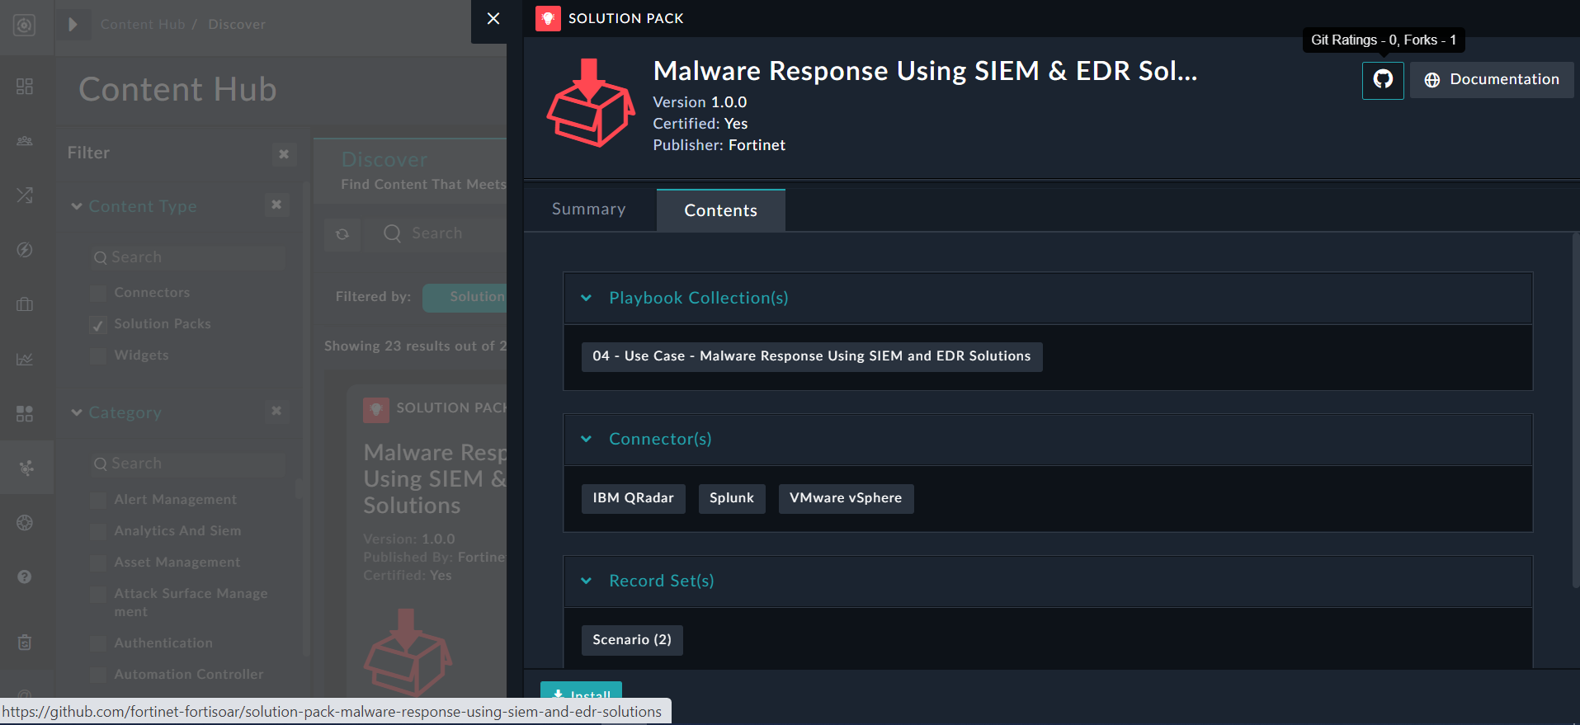Check the Attack Surface Management category
This screenshot has width=1580, height=725.
(98, 594)
